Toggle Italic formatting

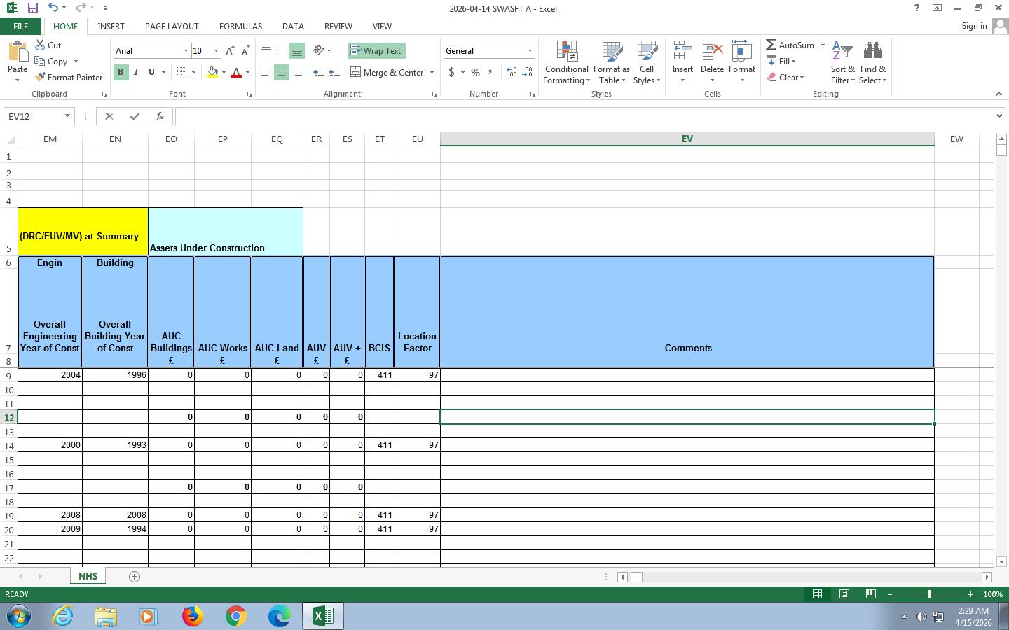pyautogui.click(x=136, y=72)
